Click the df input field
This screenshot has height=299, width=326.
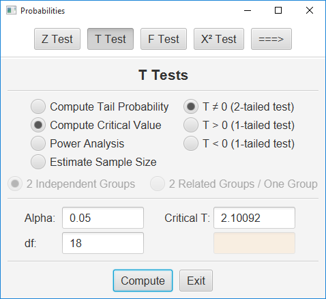pos(103,243)
